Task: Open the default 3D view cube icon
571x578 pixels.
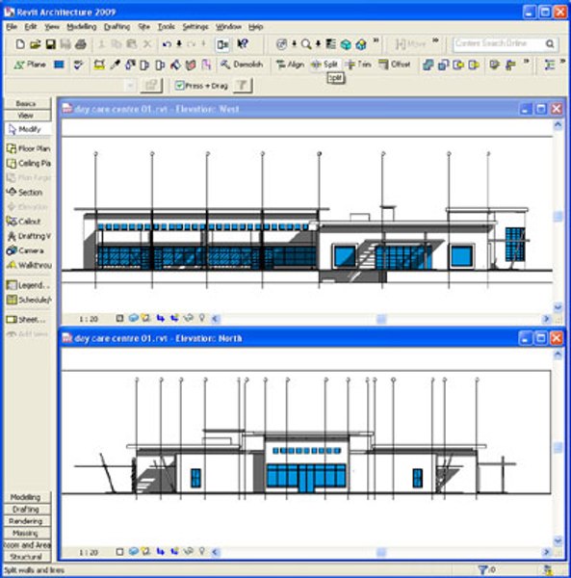Action: click(346, 44)
